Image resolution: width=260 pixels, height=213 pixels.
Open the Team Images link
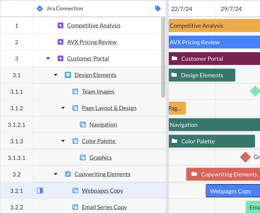click(x=98, y=92)
